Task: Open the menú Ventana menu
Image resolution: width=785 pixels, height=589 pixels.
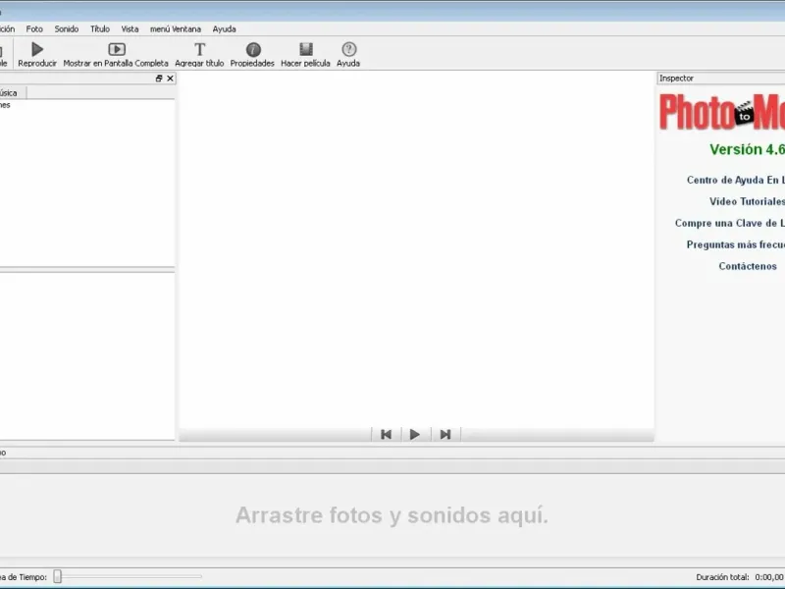Action: (x=176, y=29)
